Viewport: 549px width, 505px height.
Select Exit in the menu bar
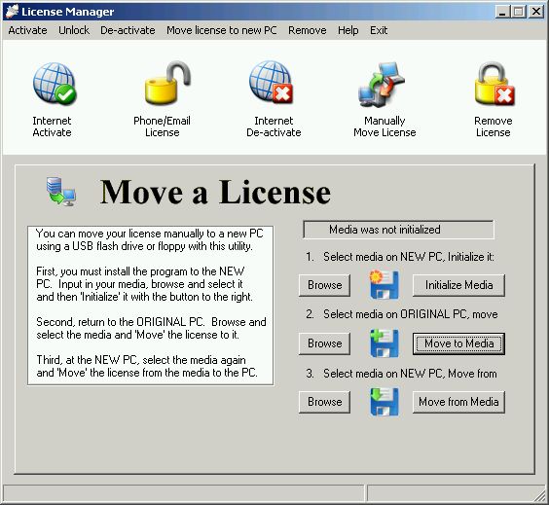(379, 30)
